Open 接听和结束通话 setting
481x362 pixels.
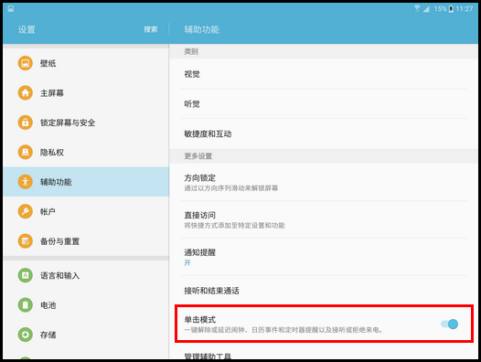coord(324,291)
